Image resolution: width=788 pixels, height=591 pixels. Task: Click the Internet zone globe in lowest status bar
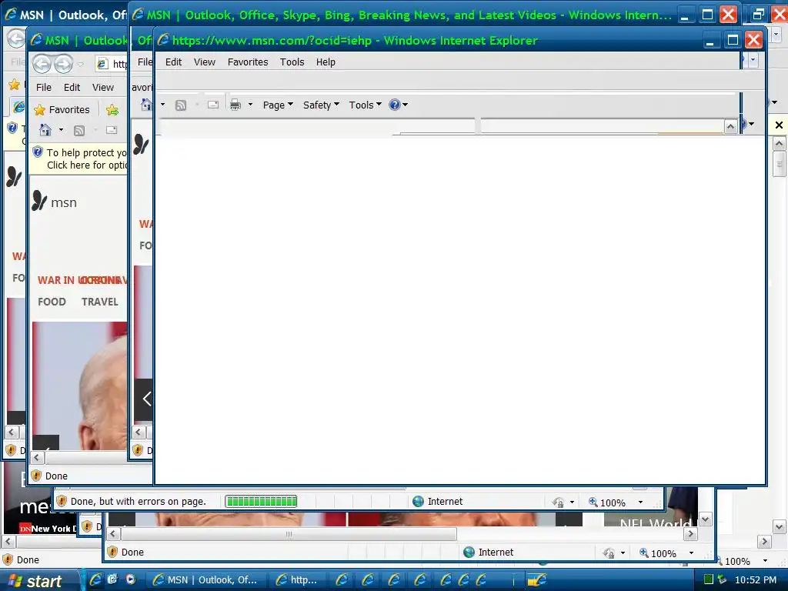tap(469, 552)
